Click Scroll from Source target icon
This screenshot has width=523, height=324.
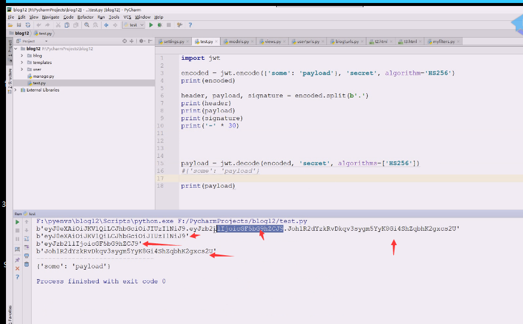124,41
